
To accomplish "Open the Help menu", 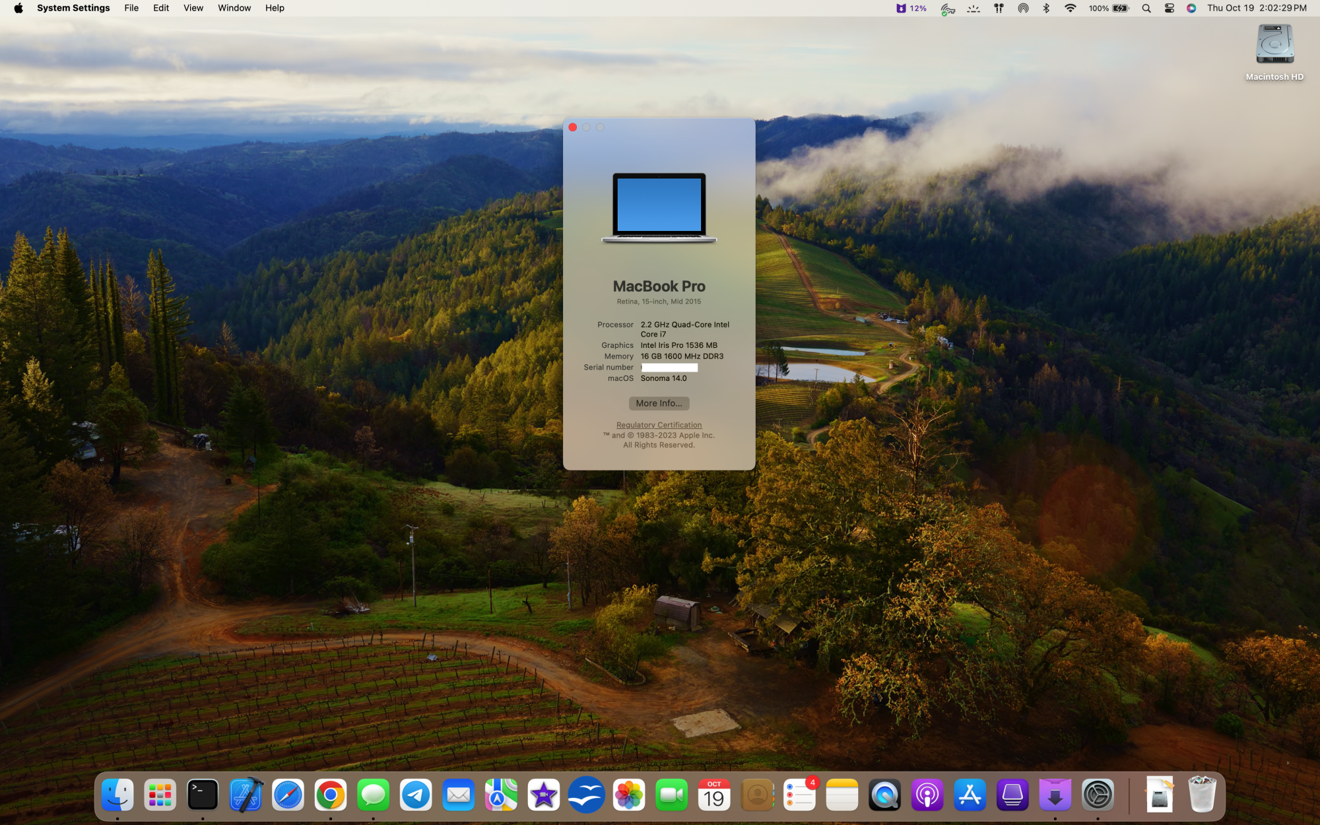I will tap(275, 9).
